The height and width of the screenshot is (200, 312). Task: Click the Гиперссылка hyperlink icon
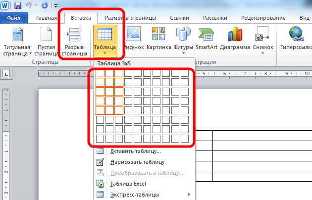(x=297, y=35)
